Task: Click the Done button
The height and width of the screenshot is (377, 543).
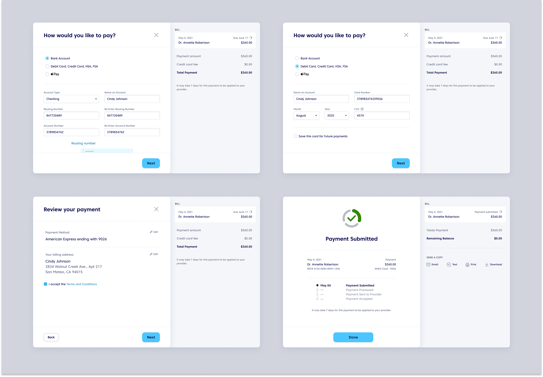Action: click(x=353, y=337)
